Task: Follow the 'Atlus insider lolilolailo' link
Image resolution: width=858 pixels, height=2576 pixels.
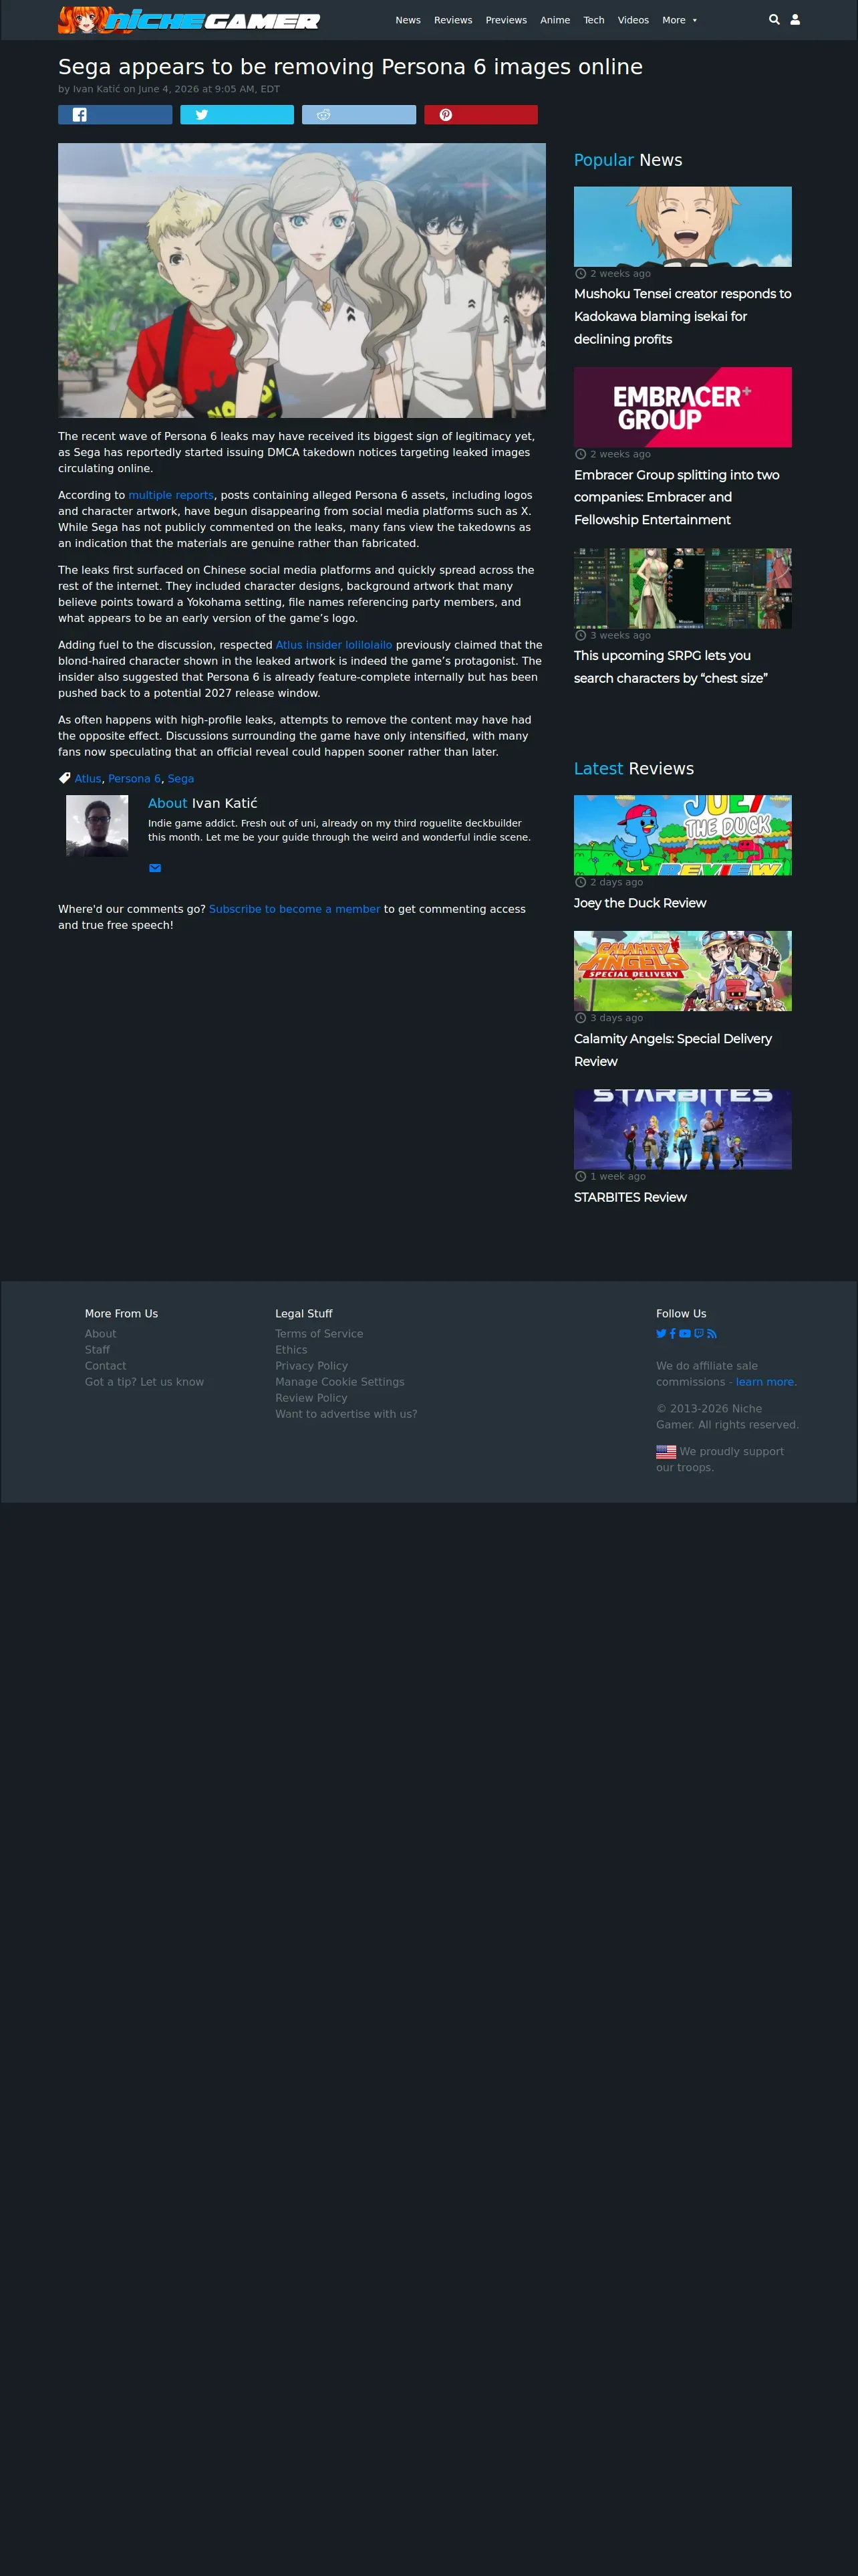Action: point(333,645)
